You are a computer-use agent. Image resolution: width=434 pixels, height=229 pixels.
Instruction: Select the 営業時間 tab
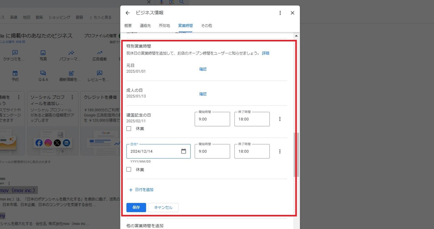(185, 26)
